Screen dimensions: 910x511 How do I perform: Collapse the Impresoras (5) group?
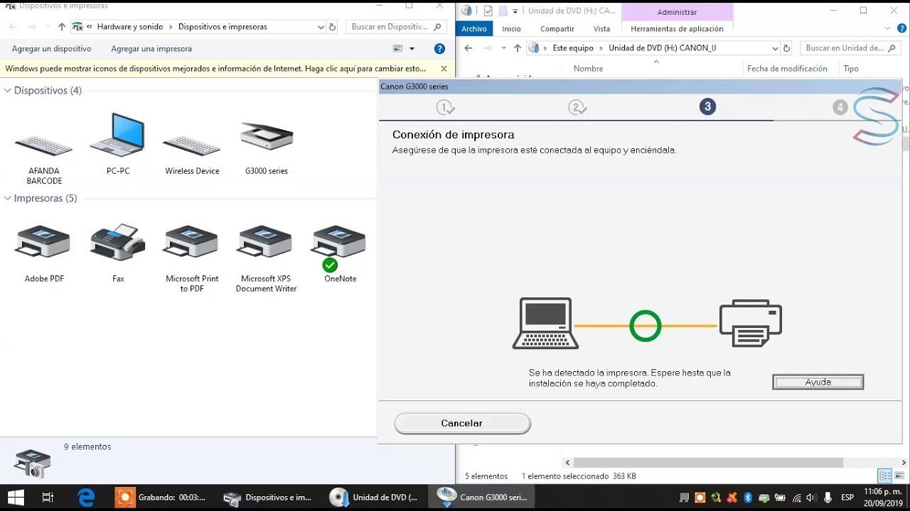8,199
